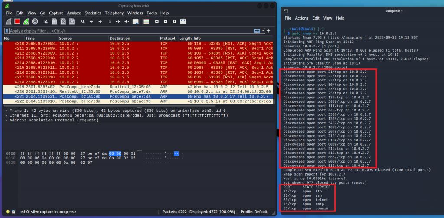The width and height of the screenshot is (444, 218).
Task: Select packet 4220 ARP reply row
Action: (x=138, y=91)
